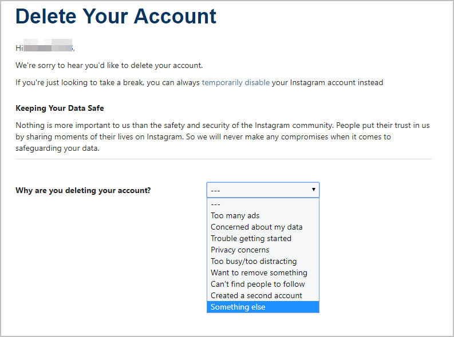454x337 pixels.
Task: Click the 'Delete Your Account' heading
Action: [x=116, y=16]
